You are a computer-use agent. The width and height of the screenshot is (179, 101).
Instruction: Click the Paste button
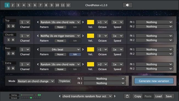coord(148,96)
